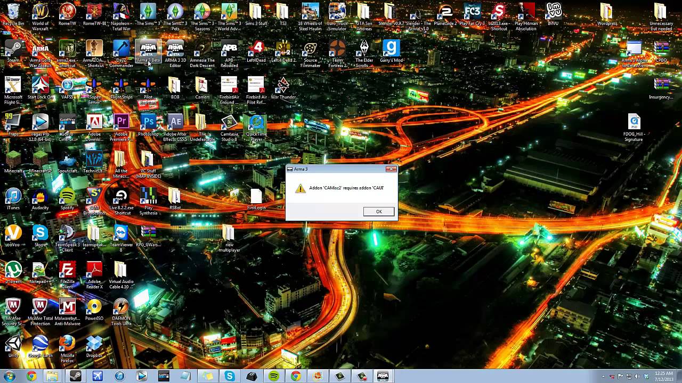
Task: Select the PlanetSide 2 shortcut
Action: (445, 15)
